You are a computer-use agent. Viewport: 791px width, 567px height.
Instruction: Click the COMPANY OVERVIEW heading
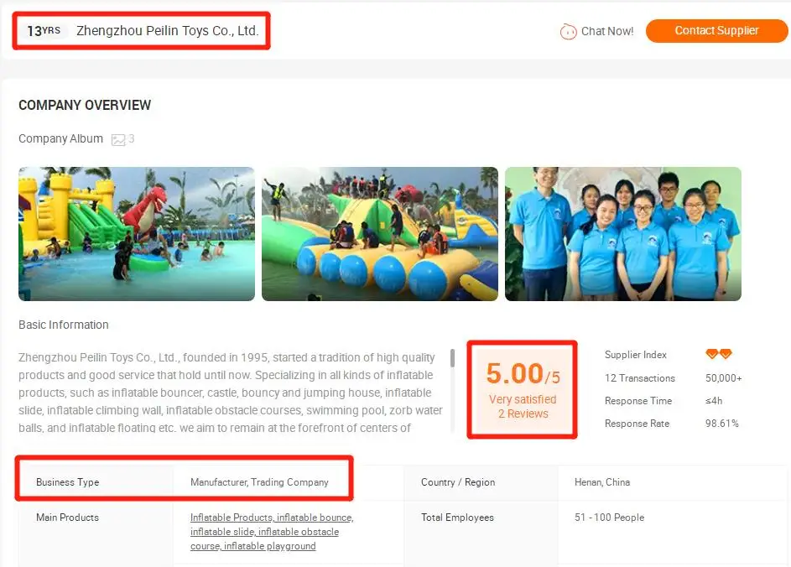85,105
